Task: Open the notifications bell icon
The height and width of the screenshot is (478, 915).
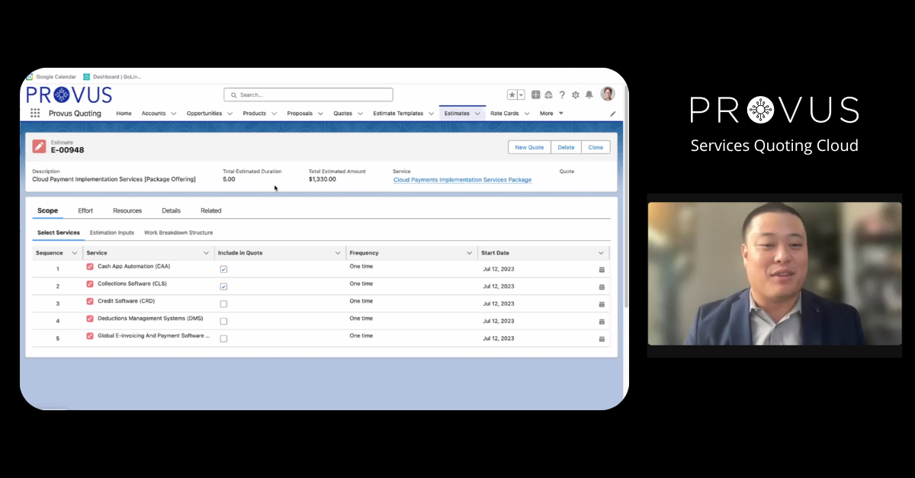Action: [589, 95]
